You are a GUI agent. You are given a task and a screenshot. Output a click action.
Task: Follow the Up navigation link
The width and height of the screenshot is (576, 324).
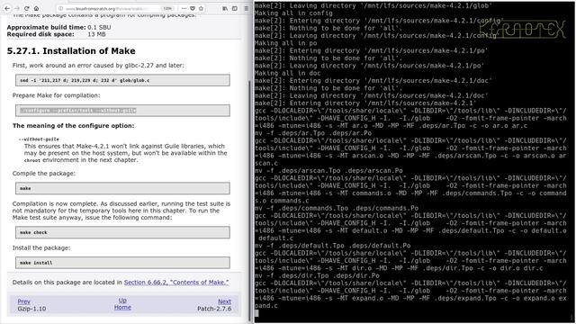(122, 301)
